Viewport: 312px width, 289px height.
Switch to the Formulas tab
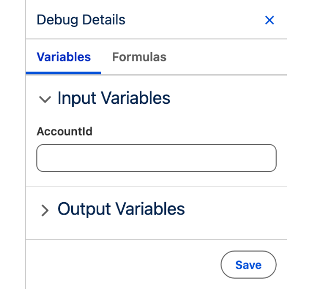[139, 57]
